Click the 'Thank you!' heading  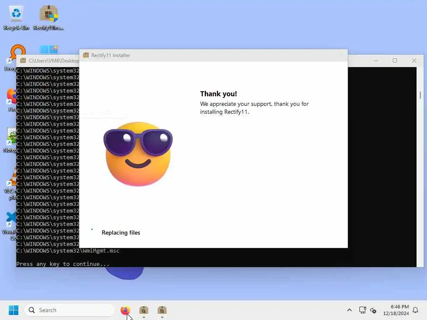click(219, 94)
